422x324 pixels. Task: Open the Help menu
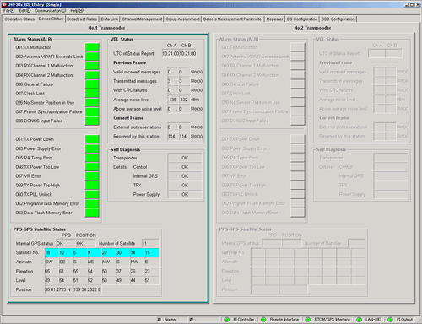coord(77,11)
